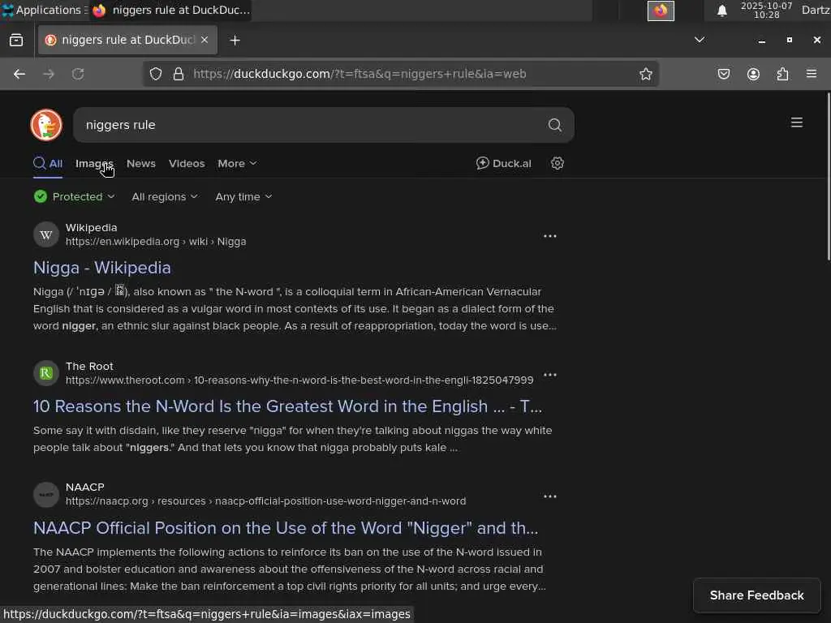Click the Dartz user label in panel
Viewport: 831px width, 623px height.
(816, 10)
